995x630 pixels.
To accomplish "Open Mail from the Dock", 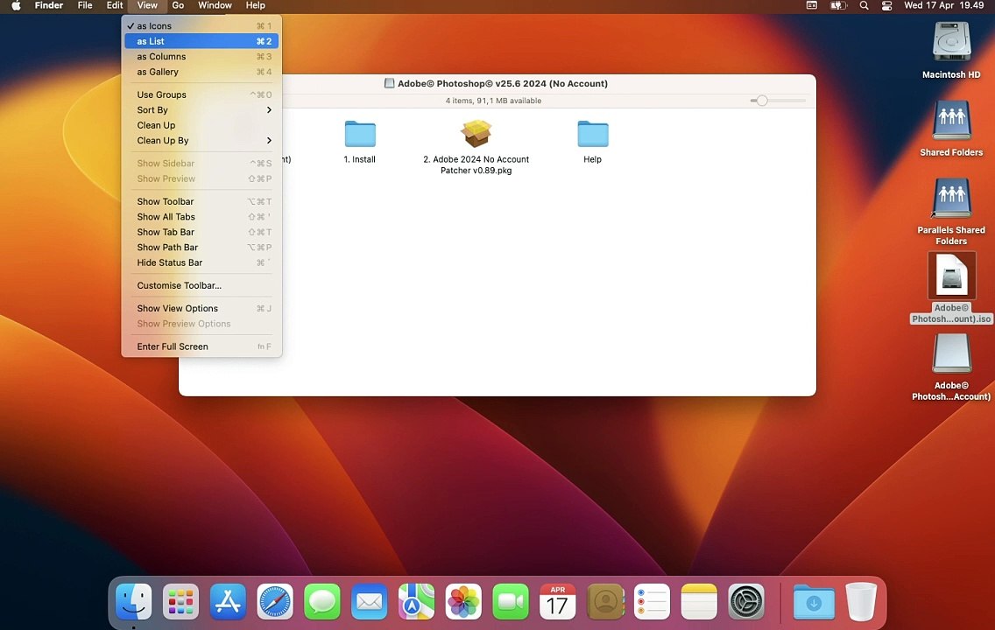I will point(370,601).
